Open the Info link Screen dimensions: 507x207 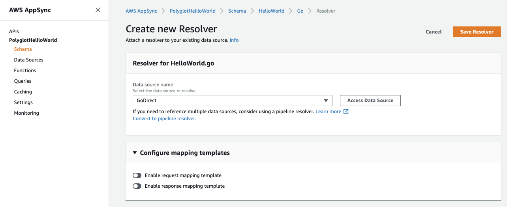pyautogui.click(x=234, y=40)
